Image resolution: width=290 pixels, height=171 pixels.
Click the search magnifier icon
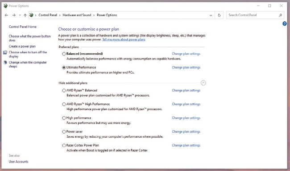280,15
